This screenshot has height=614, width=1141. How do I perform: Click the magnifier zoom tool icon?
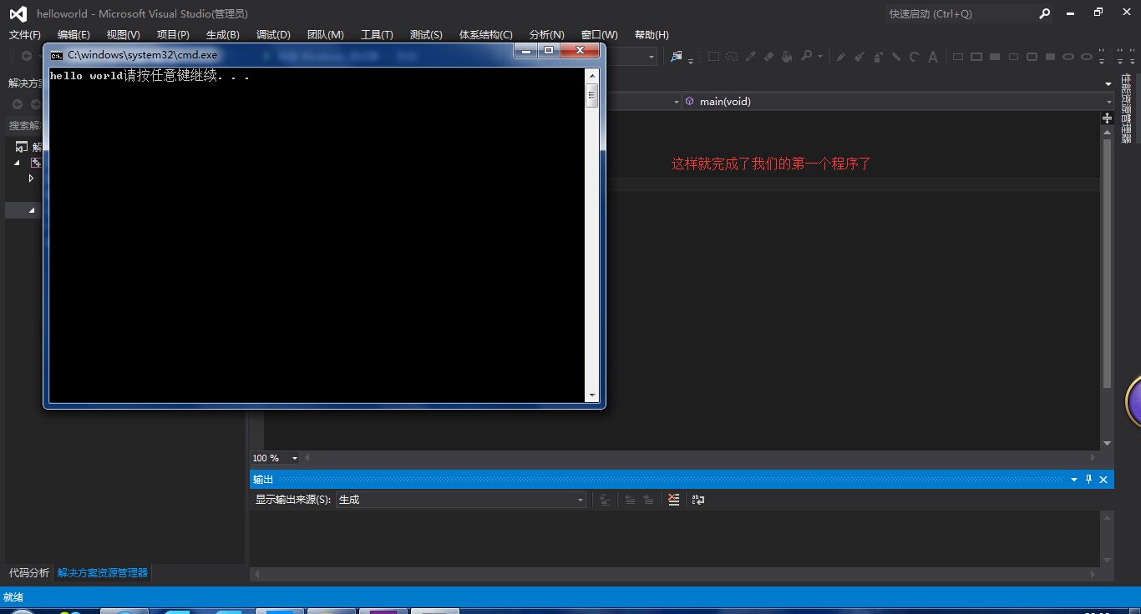coord(806,57)
